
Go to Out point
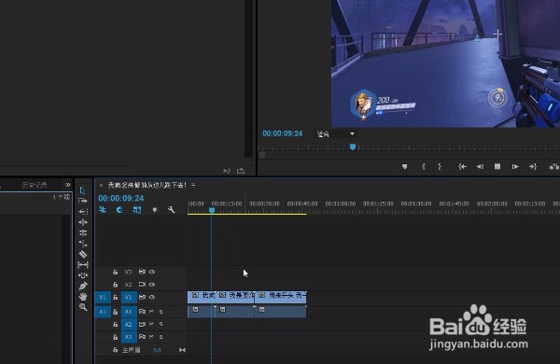tap(533, 166)
